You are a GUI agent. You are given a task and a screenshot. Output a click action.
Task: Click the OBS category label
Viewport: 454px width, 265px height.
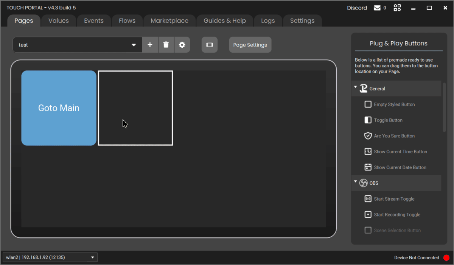(x=374, y=183)
